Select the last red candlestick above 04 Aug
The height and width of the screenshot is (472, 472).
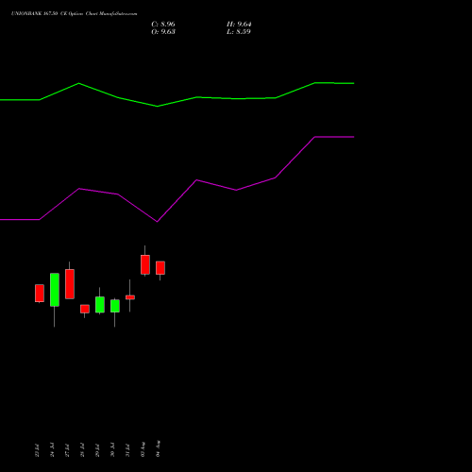(160, 268)
